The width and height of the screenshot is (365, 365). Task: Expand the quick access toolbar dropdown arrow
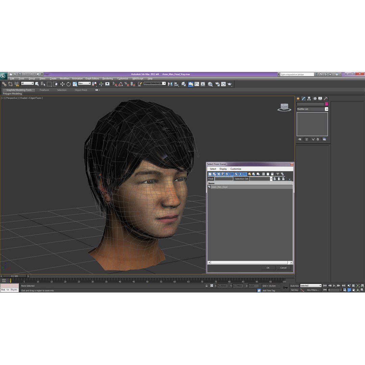(42, 74)
